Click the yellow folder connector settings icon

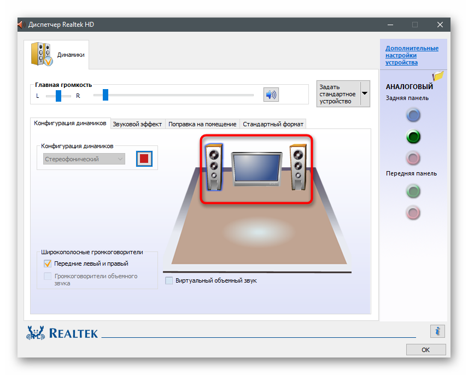[x=438, y=77]
